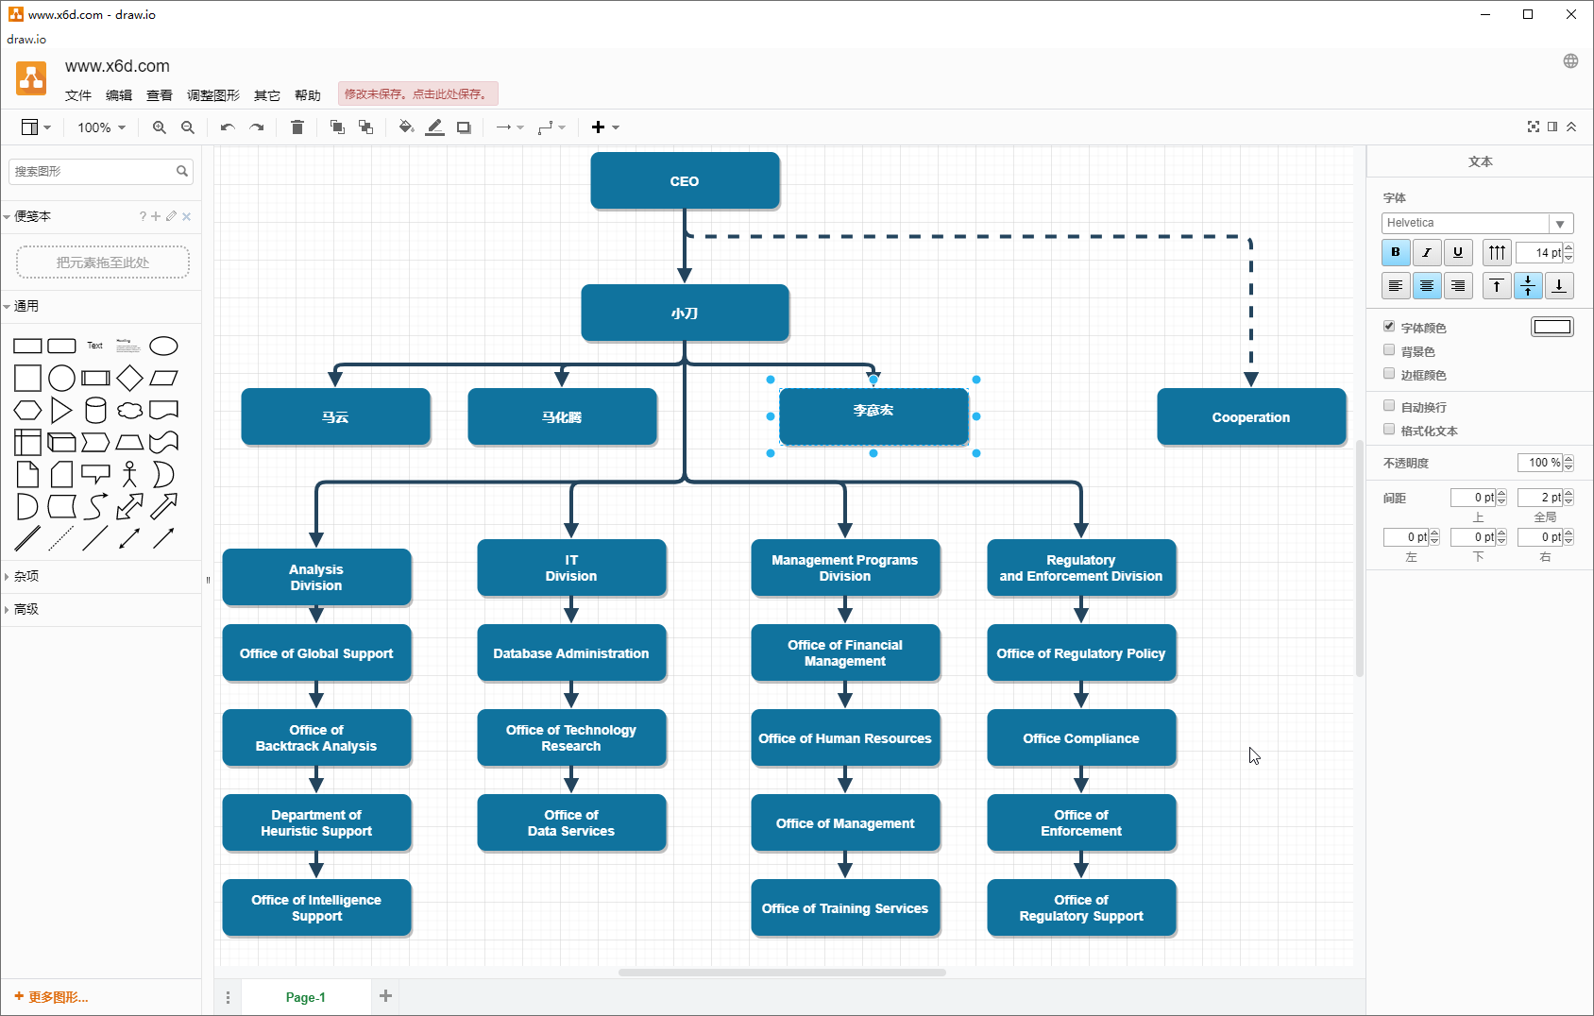
Task: Open the 100% zoom level dropdown
Action: coord(101,127)
